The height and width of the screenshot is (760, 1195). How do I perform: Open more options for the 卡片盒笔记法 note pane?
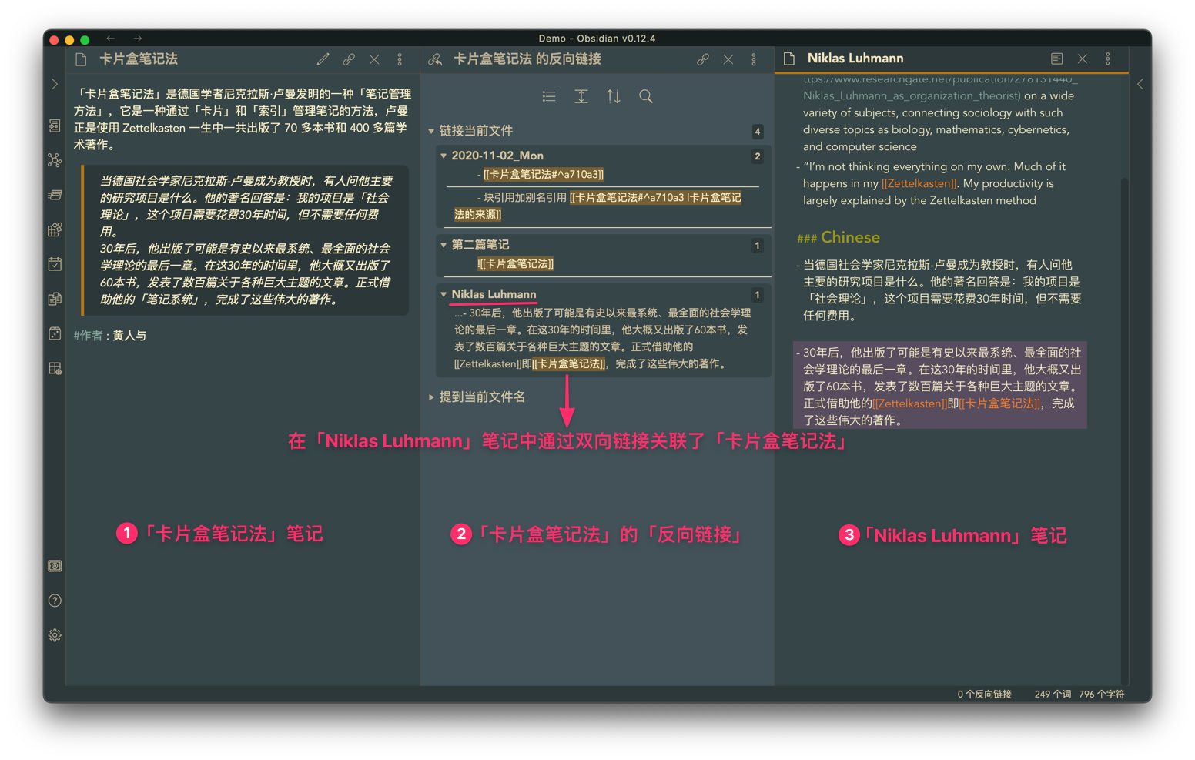pyautogui.click(x=400, y=59)
